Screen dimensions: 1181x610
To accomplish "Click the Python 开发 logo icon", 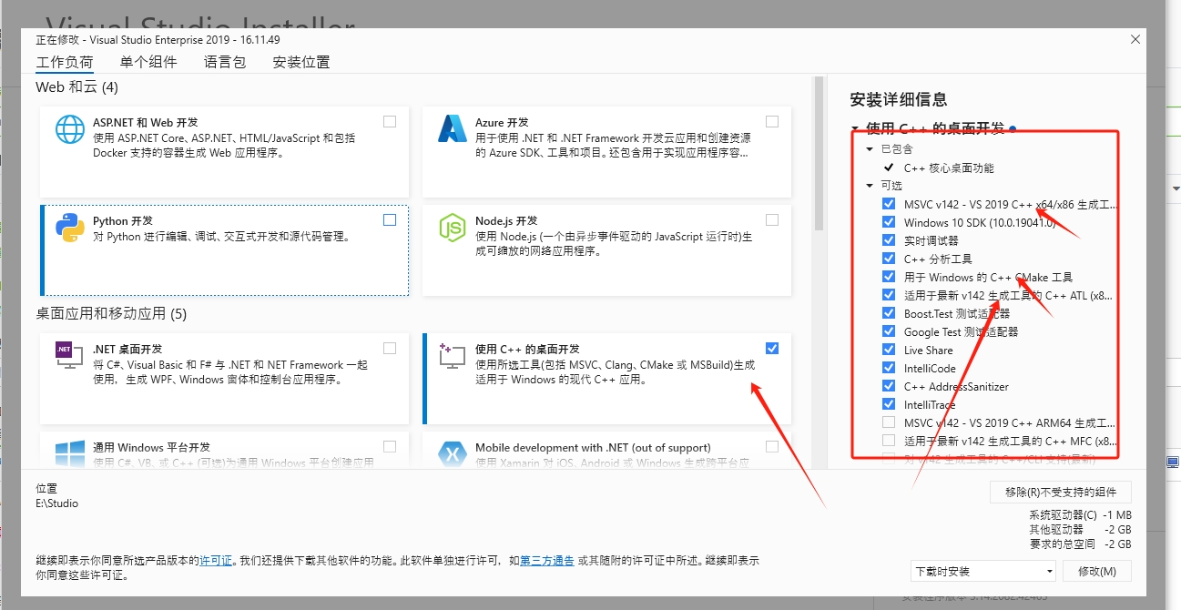I will (70, 228).
